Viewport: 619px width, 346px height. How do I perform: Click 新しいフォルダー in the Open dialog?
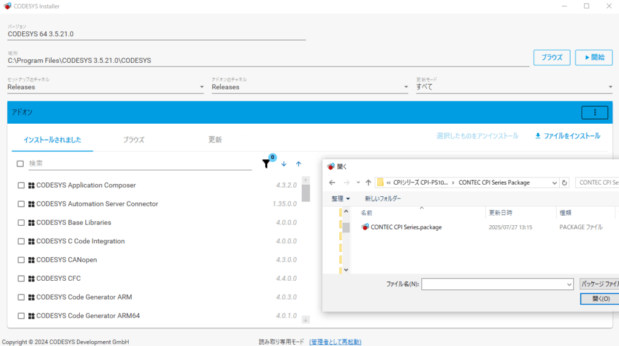[x=383, y=199]
